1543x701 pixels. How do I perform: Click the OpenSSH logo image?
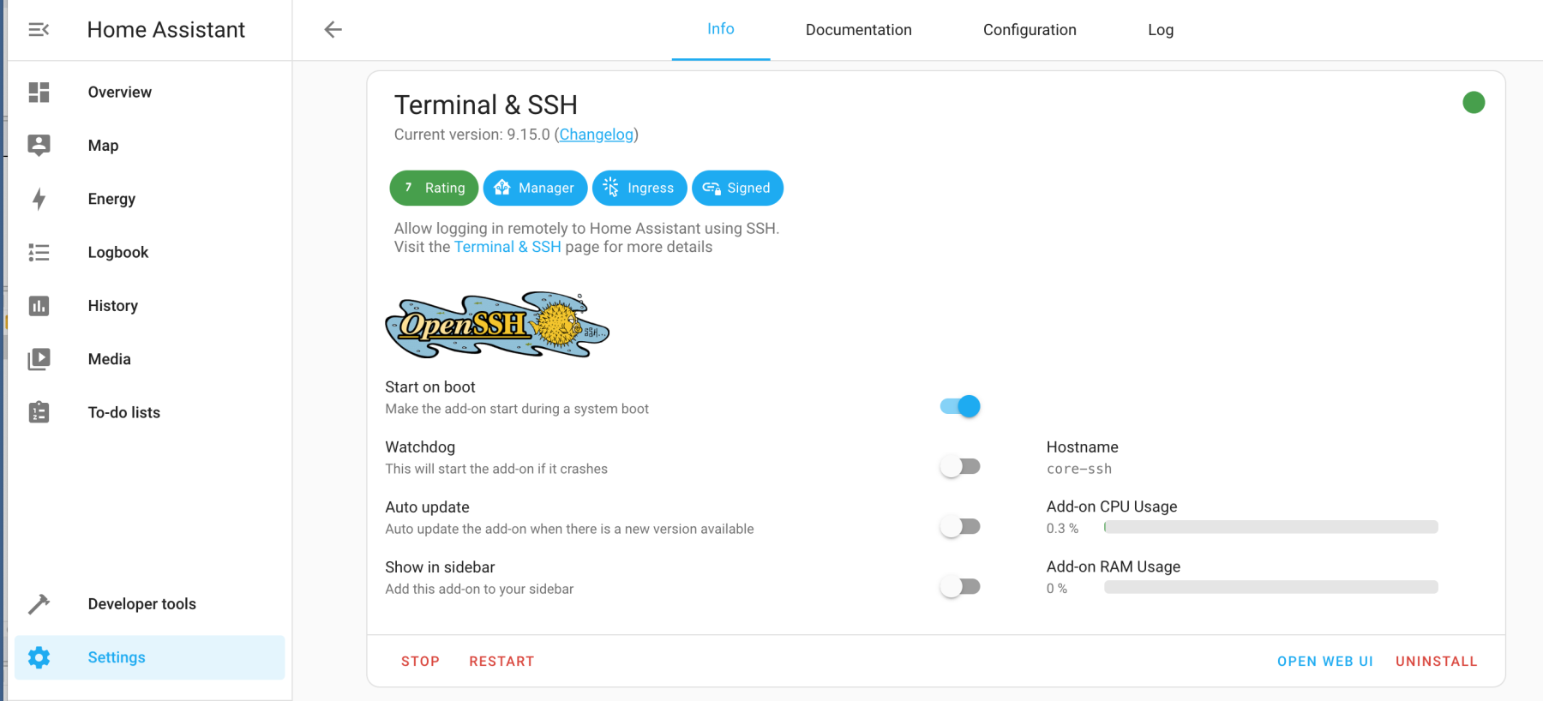497,325
